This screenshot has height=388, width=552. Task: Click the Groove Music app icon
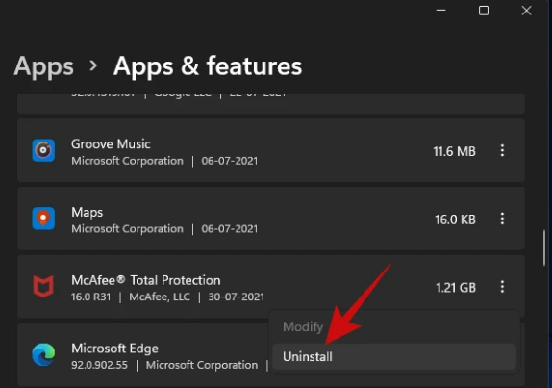tap(43, 150)
